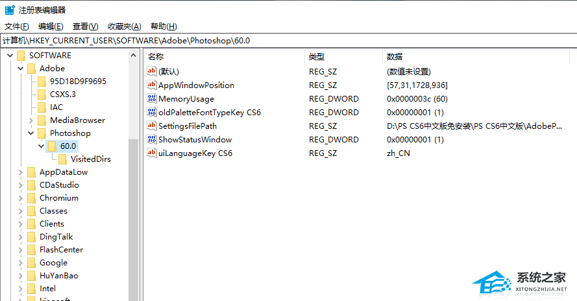The height and width of the screenshot is (301, 577).
Task: Select the MediaBrowser folder icon
Action: (42, 120)
